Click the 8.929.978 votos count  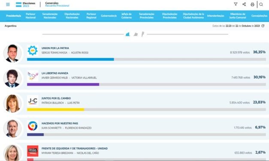point(240,52)
